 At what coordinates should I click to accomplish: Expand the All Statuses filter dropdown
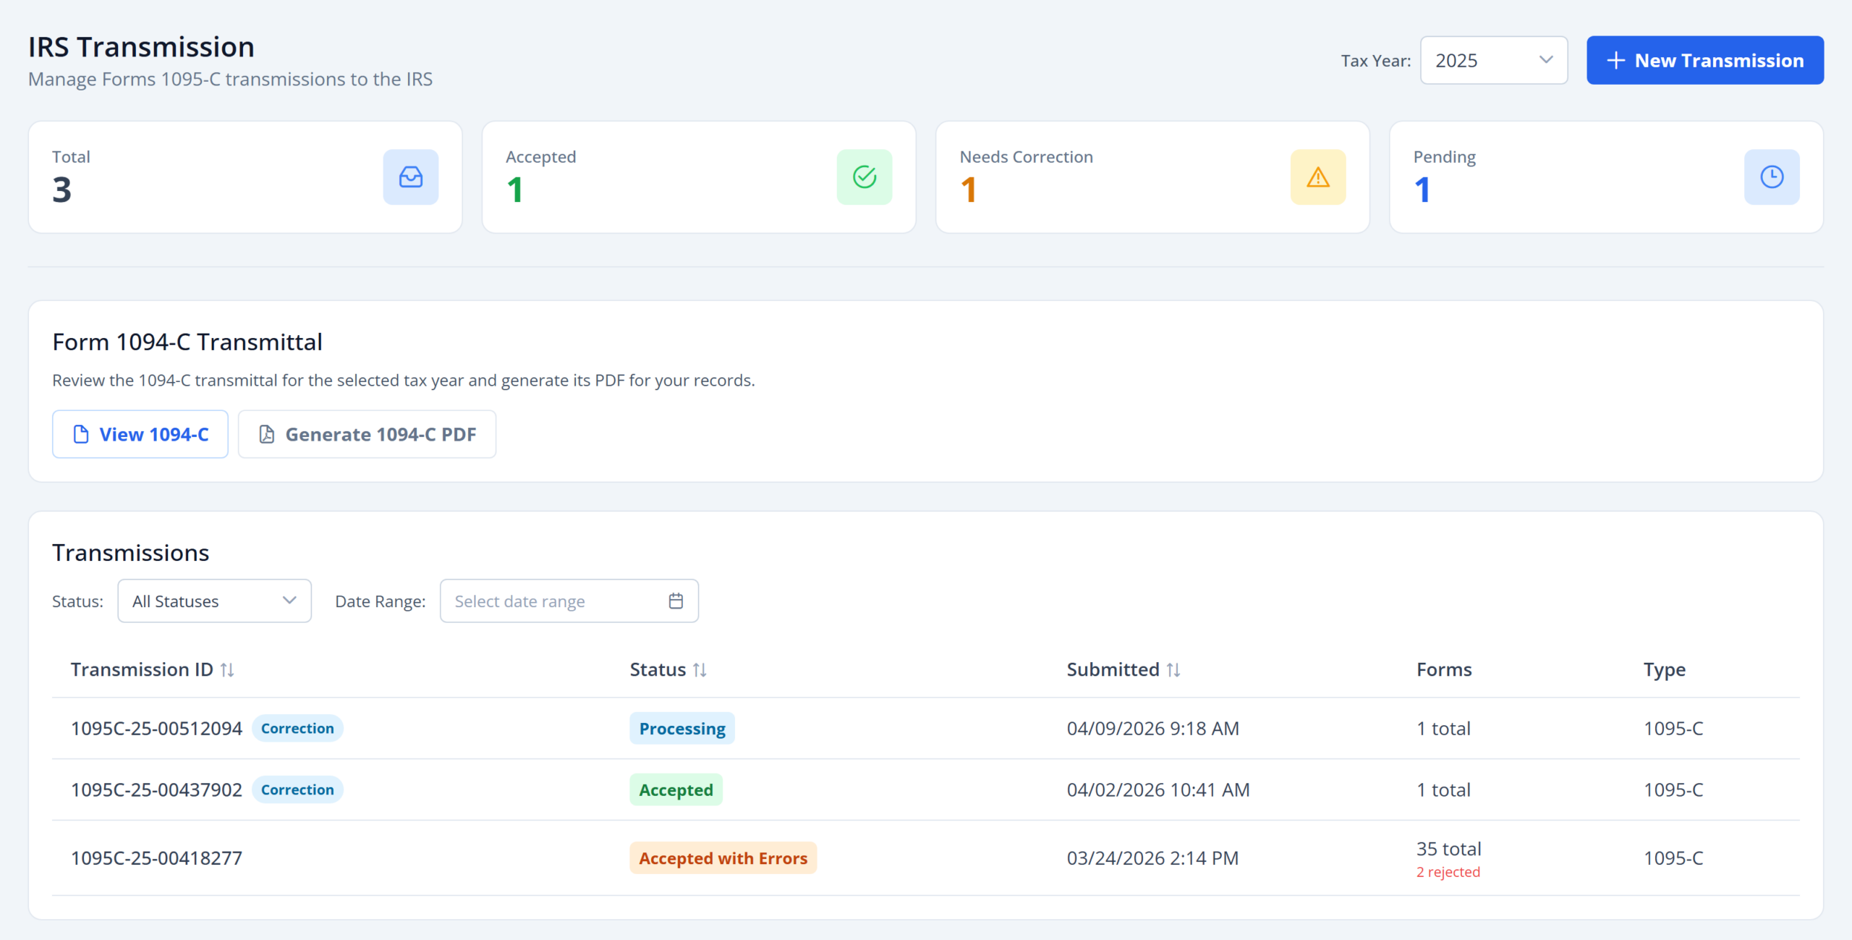point(215,601)
